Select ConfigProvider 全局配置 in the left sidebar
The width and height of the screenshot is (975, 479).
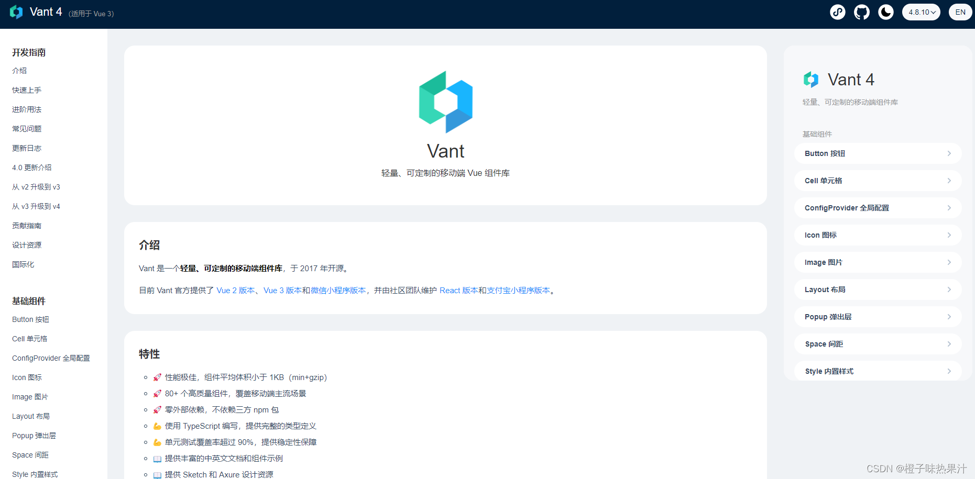pos(51,358)
